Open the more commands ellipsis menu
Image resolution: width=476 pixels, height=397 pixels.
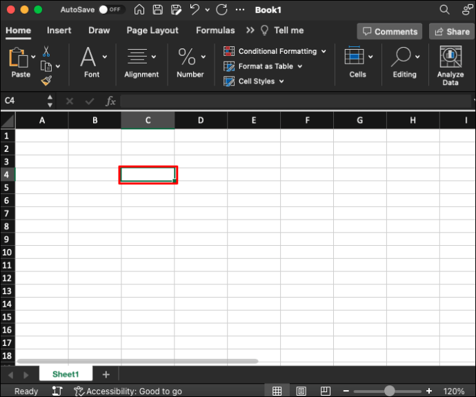click(240, 10)
